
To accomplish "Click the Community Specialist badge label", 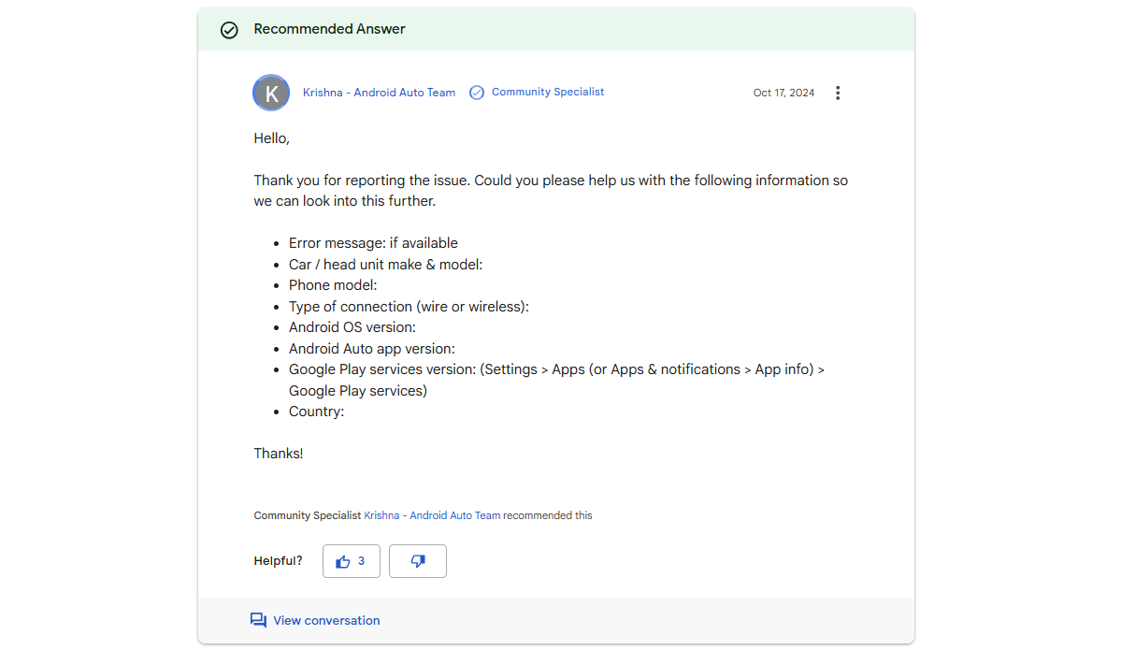I will (x=548, y=93).
